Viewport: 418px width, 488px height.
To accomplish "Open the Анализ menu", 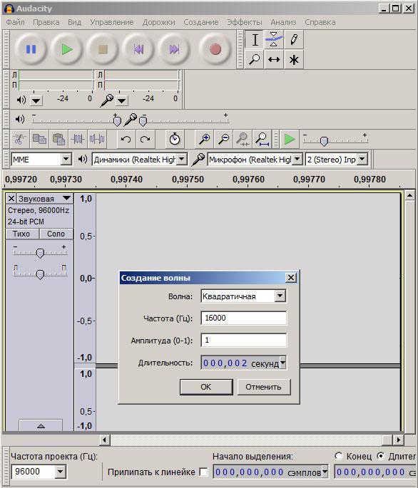I will (x=283, y=22).
